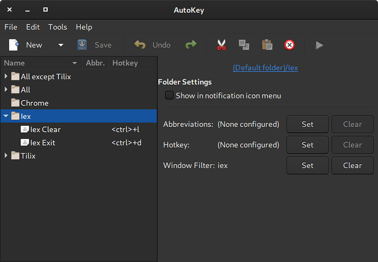The image size is (378, 262).
Task: Click the Undo arrow icon
Action: [140, 45]
